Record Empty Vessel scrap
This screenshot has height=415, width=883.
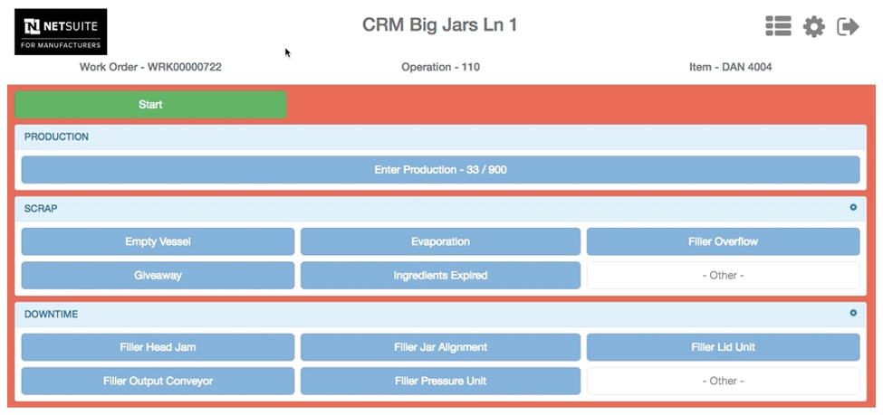coord(158,241)
